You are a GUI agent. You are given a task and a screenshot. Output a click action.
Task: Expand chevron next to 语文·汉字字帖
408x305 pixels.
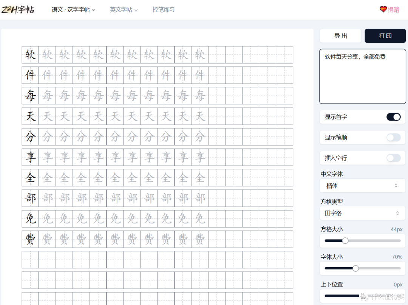pyautogui.click(x=93, y=10)
